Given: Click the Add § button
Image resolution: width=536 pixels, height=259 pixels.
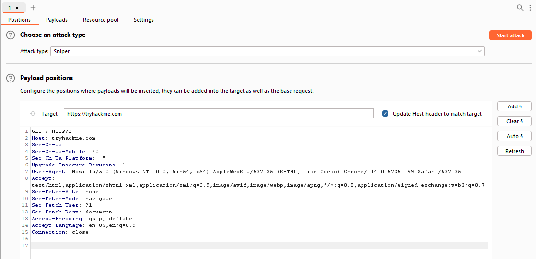Looking at the screenshot, I should coord(514,106).
